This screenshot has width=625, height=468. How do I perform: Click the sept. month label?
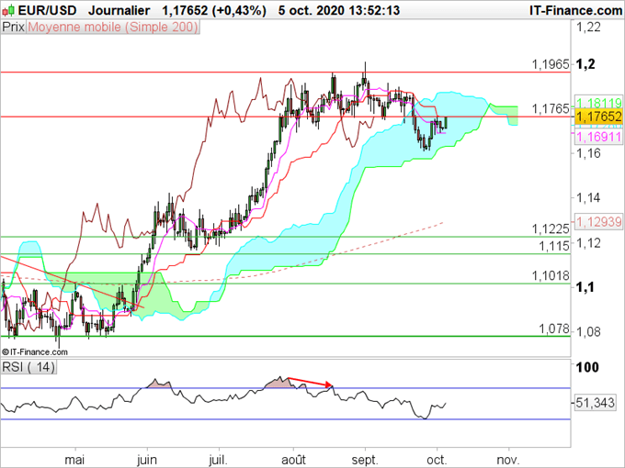(x=365, y=460)
